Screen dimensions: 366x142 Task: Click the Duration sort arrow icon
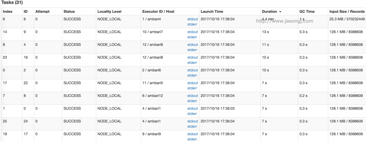[x=280, y=12]
